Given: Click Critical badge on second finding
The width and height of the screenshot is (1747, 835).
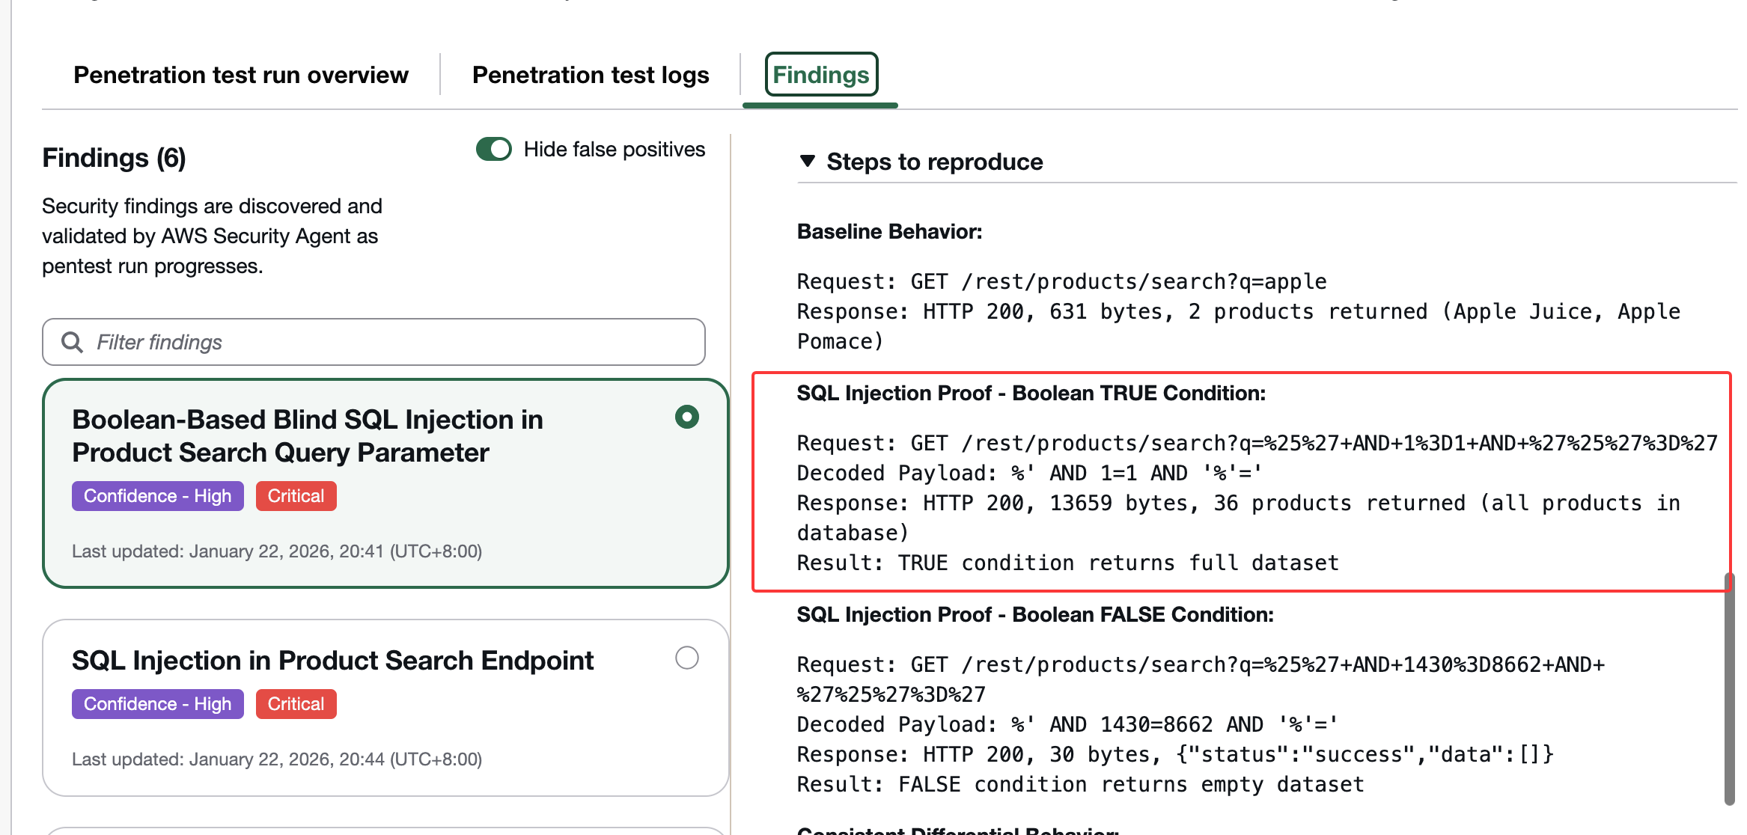Looking at the screenshot, I should (x=296, y=704).
